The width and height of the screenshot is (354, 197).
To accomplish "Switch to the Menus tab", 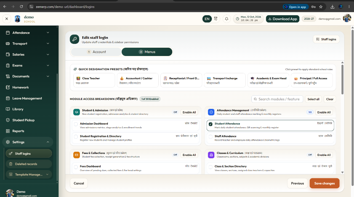I will point(147,52).
